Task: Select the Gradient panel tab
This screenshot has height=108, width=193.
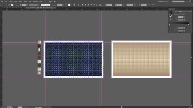Action: (x=172, y=9)
